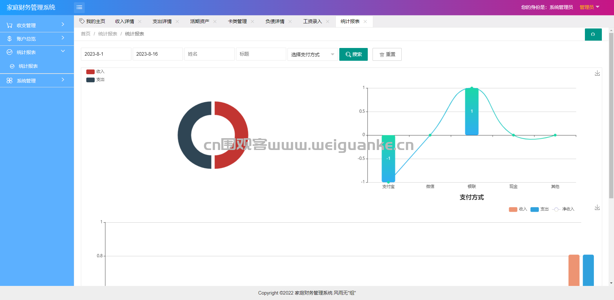Click the orange 收入 bar in bottom chart
614x300 pixels.
pyautogui.click(x=574, y=270)
